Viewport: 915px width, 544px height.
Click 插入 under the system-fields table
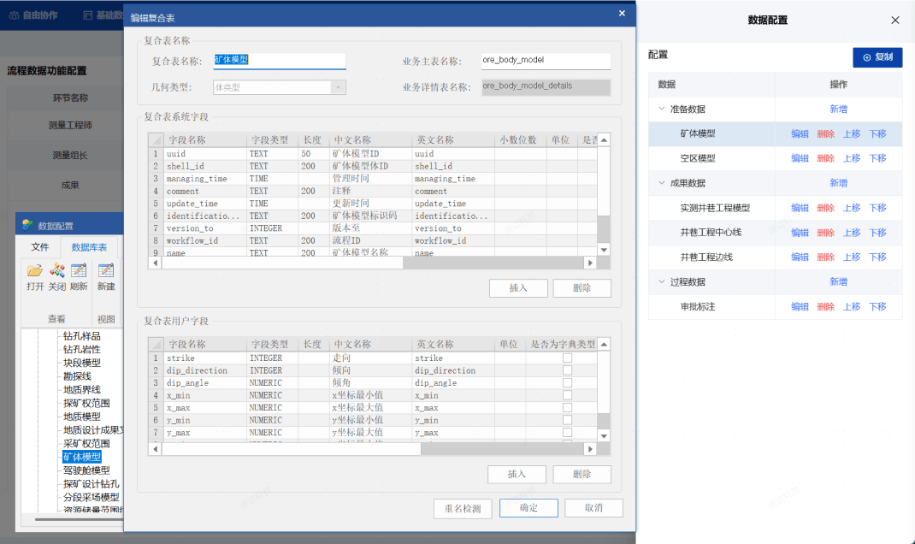coord(518,287)
